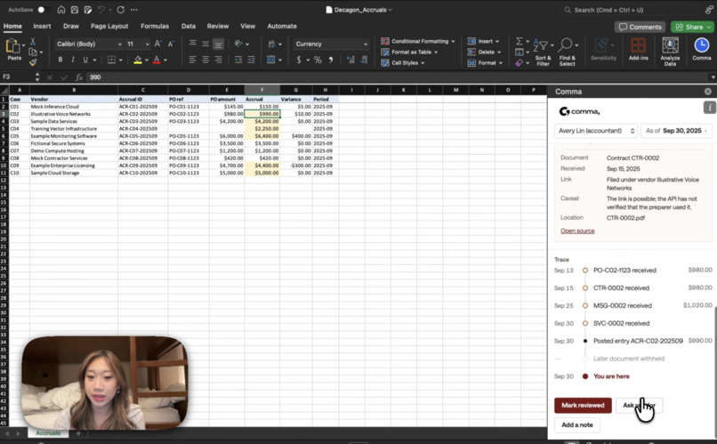717x444 pixels.
Task: Click the Percent Style icon
Action: point(318,60)
